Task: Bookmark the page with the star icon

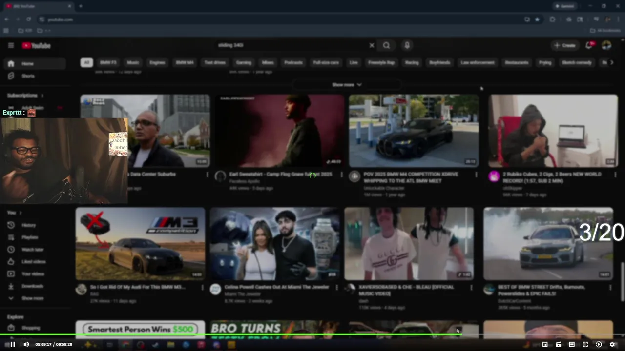Action: (537, 19)
